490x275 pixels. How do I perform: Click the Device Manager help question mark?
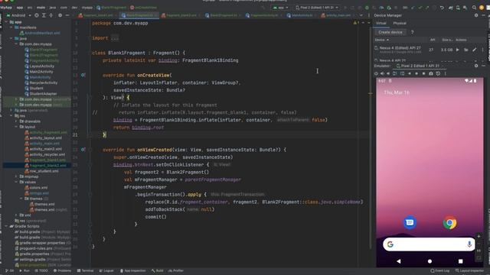412,32
